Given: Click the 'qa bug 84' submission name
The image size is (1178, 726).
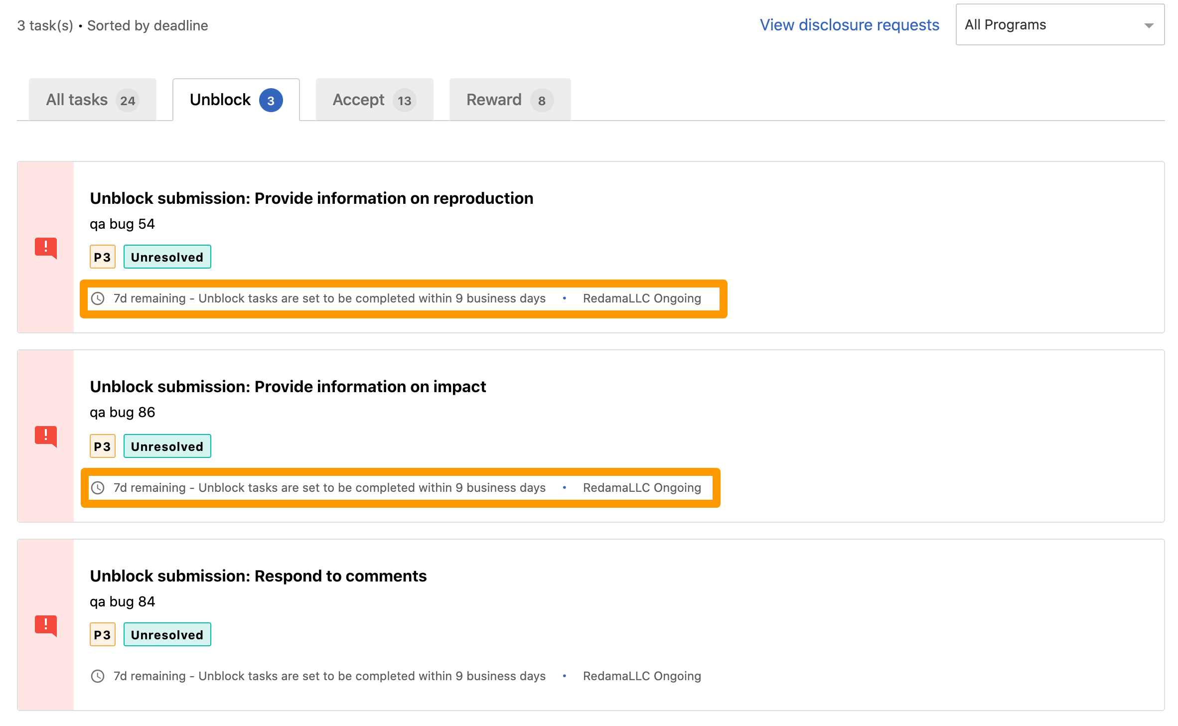Looking at the screenshot, I should [122, 602].
